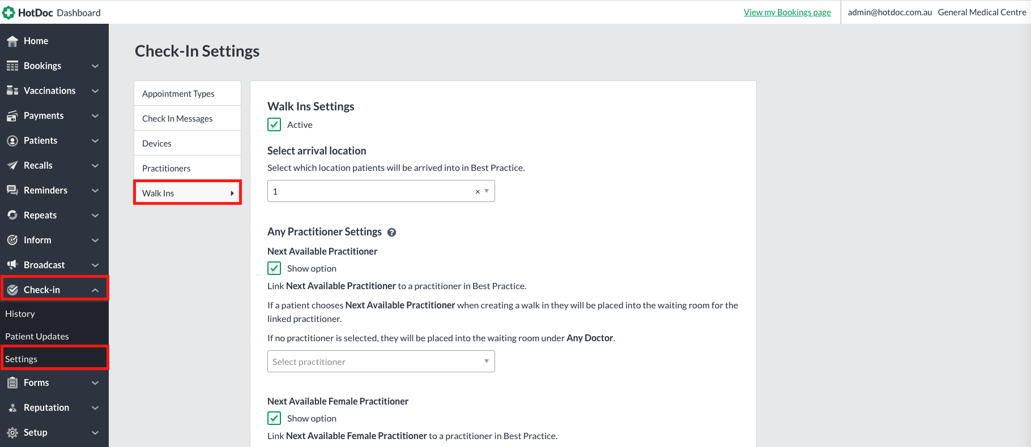Image resolution: width=1031 pixels, height=447 pixels.
Task: Toggle the Walk Ins Active checkbox
Action: [274, 124]
